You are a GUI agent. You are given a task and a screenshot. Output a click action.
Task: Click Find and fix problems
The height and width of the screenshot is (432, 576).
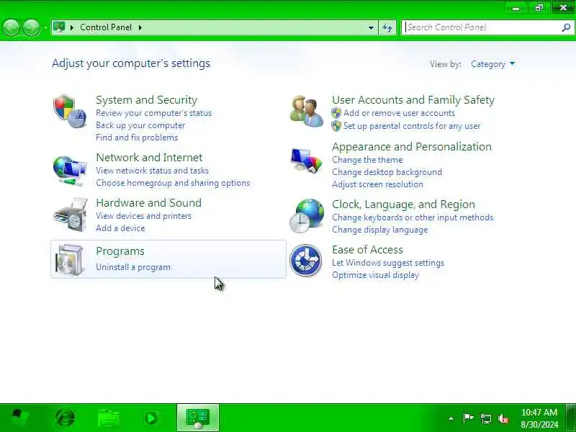[x=137, y=138]
